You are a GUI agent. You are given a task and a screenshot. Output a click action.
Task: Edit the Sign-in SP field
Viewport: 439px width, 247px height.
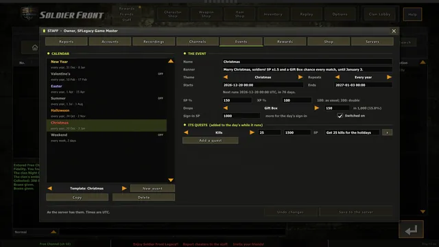[x=241, y=116]
